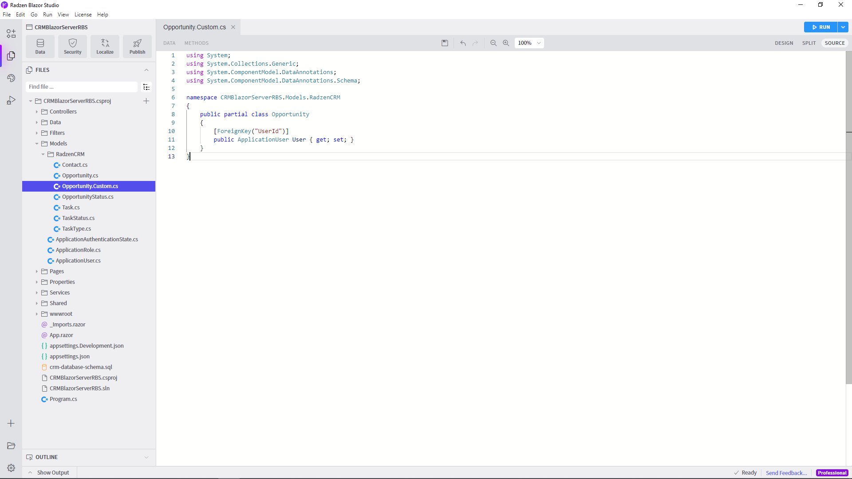Viewport: 852px width, 479px height.
Task: Click the Professional license badge
Action: tap(832, 473)
